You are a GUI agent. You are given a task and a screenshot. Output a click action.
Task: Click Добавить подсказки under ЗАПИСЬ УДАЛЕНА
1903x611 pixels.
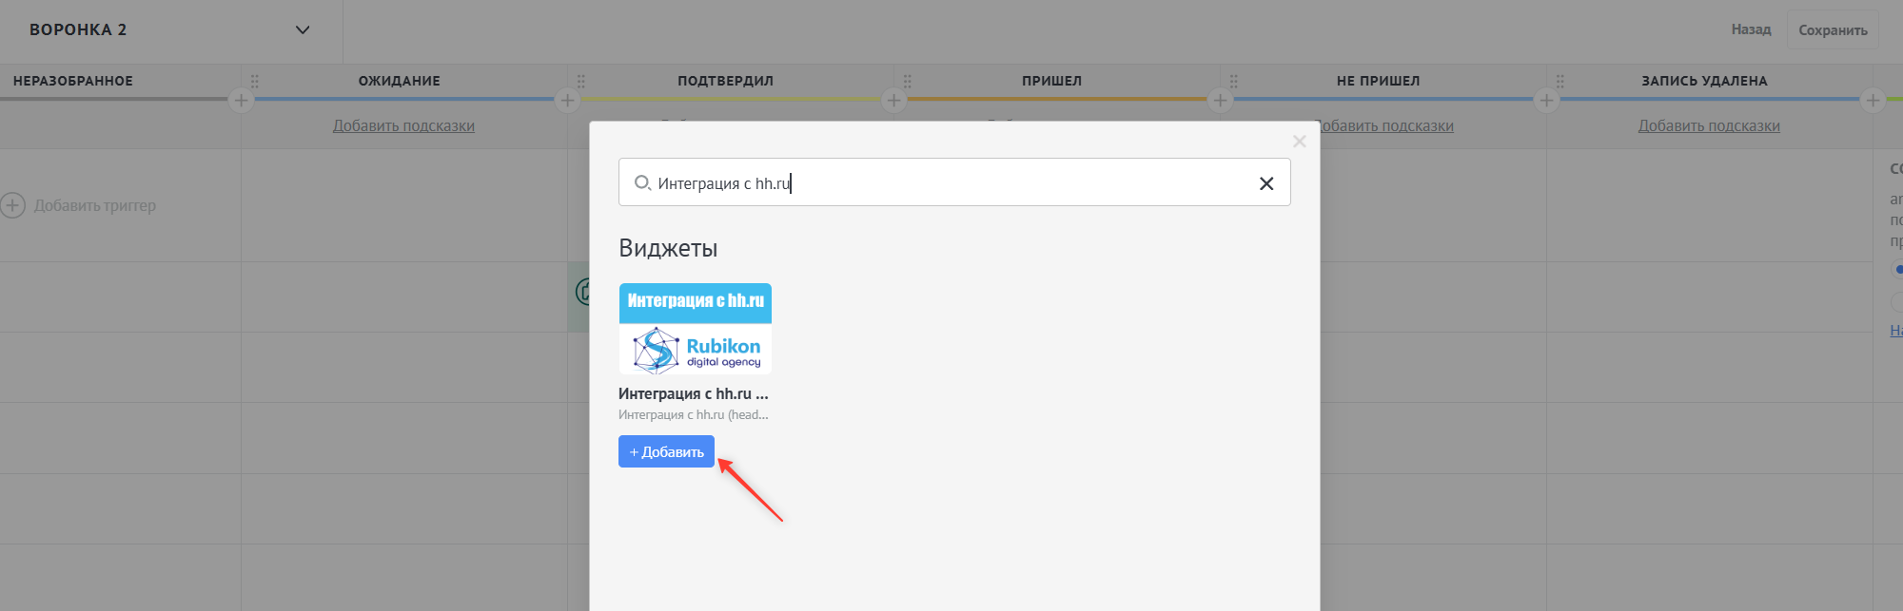coord(1709,125)
